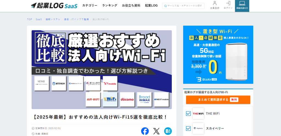281x136 pixels.
Task: Click the search magnifier icon
Action: (x=165, y=6)
